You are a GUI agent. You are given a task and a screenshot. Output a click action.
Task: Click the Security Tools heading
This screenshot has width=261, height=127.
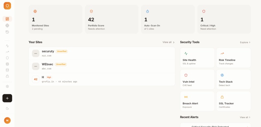tap(190, 42)
